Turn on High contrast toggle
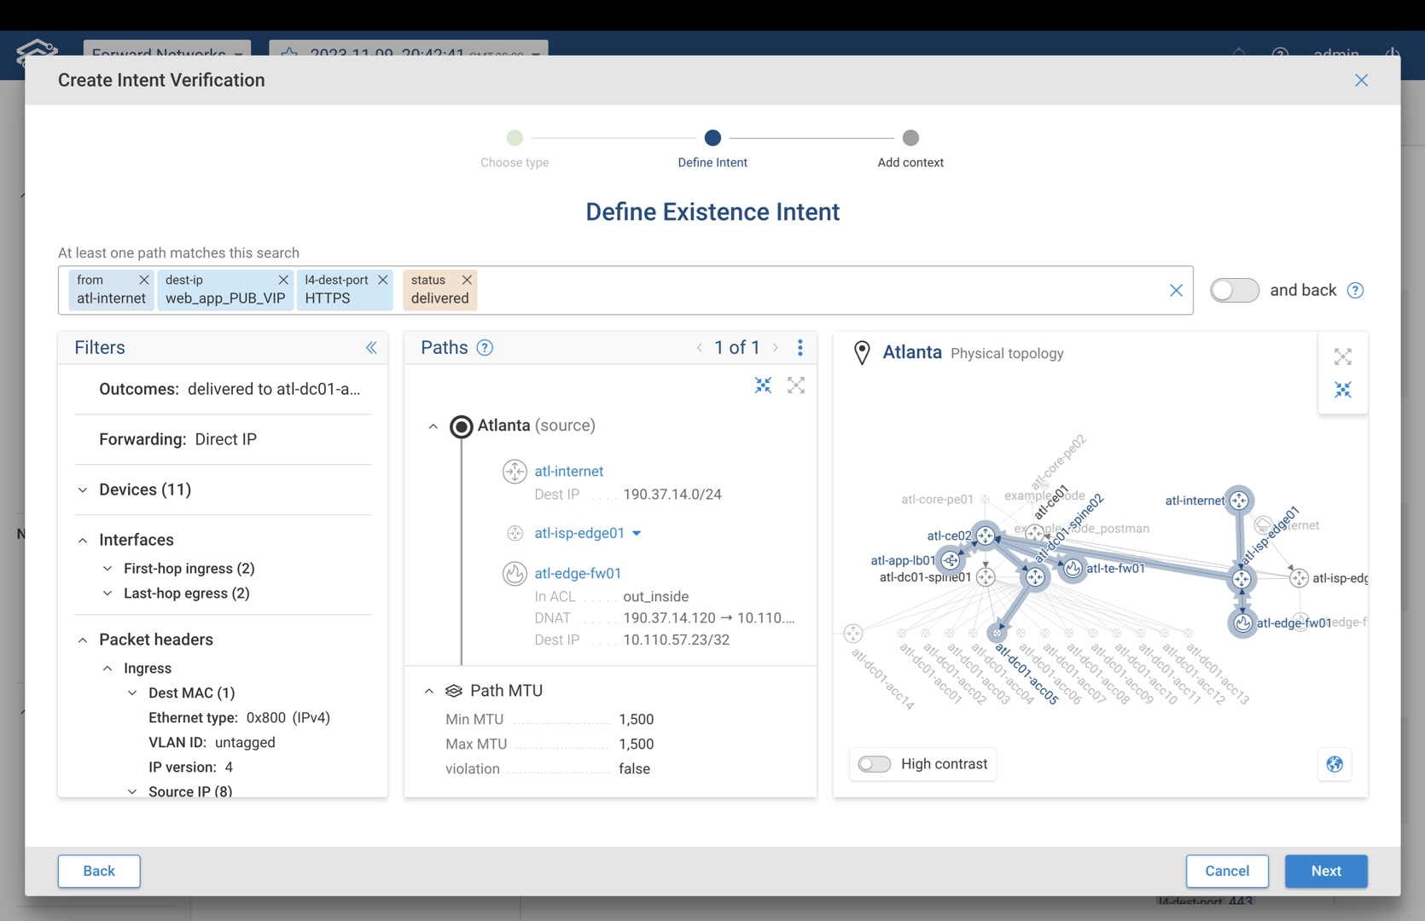 click(x=875, y=764)
